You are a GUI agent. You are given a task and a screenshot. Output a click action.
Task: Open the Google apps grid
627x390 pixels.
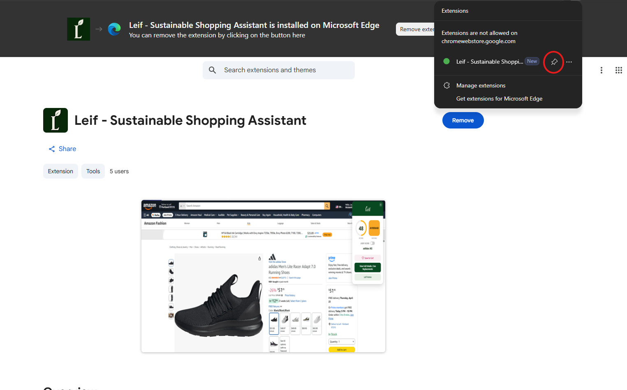coord(618,70)
